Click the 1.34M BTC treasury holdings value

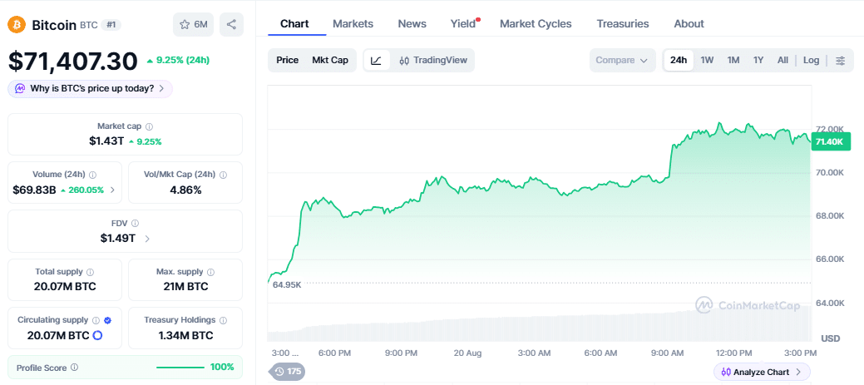click(185, 335)
